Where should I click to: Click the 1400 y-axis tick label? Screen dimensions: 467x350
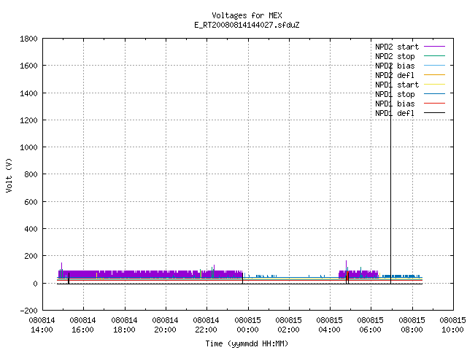28,93
